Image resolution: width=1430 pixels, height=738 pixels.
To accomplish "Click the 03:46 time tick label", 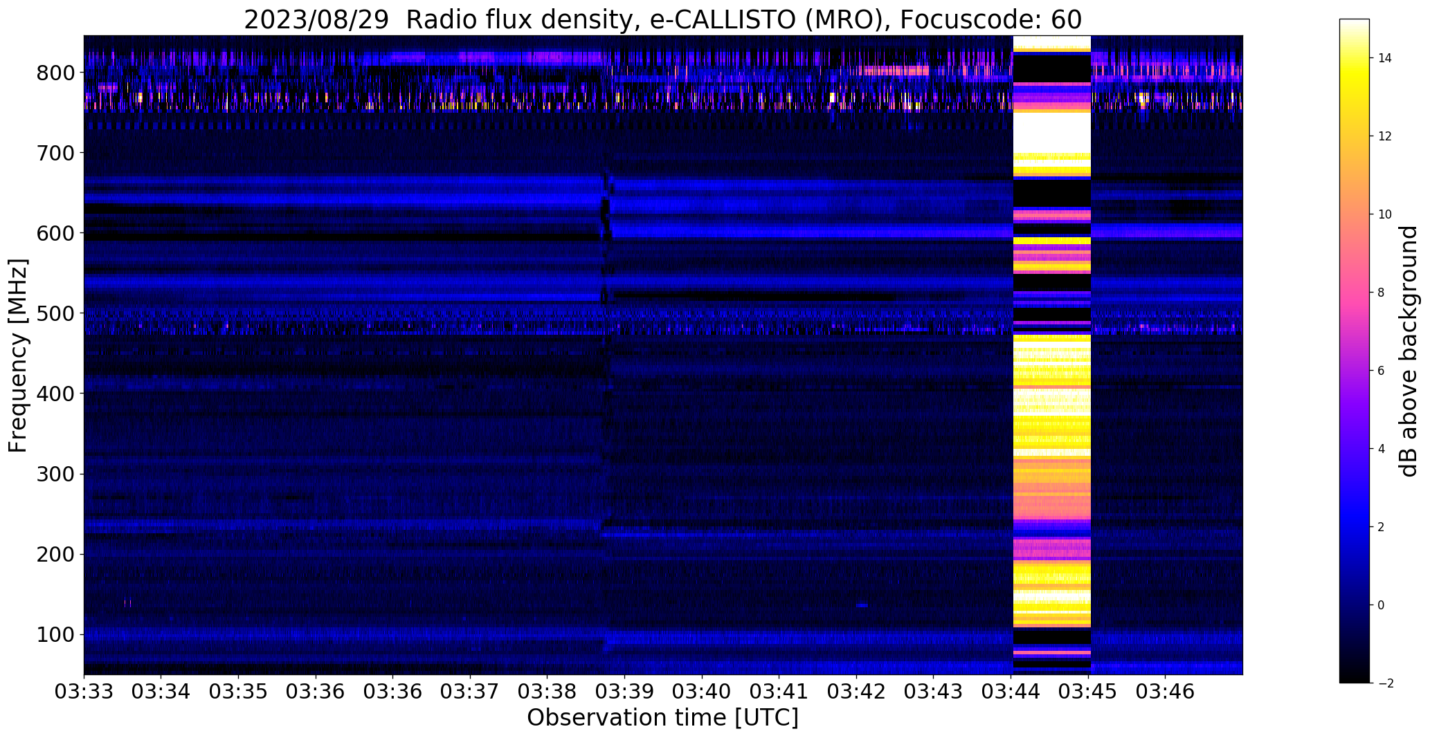I will tap(1166, 692).
